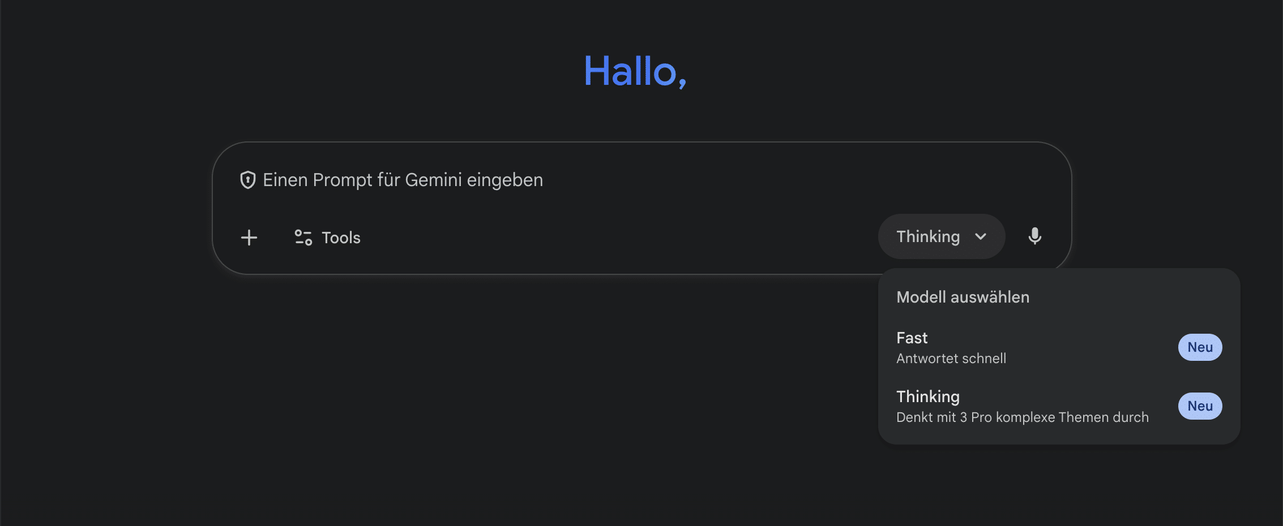
Task: Collapse the Modell auswählen menu
Action: (941, 236)
